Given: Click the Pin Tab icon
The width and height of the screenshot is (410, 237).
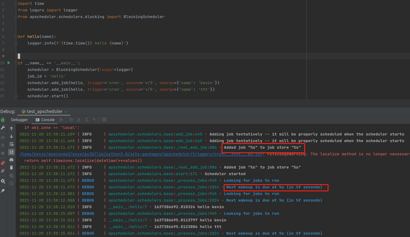Looking at the screenshot, I should [3, 191].
